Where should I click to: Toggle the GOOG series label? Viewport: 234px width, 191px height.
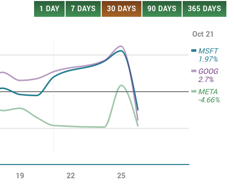tap(209, 71)
